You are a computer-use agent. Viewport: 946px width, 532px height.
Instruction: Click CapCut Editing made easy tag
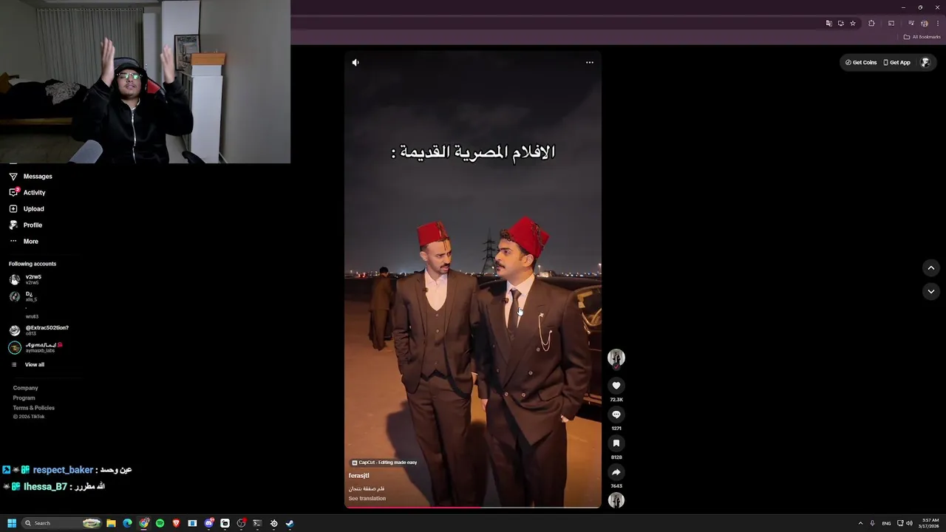coord(384,463)
